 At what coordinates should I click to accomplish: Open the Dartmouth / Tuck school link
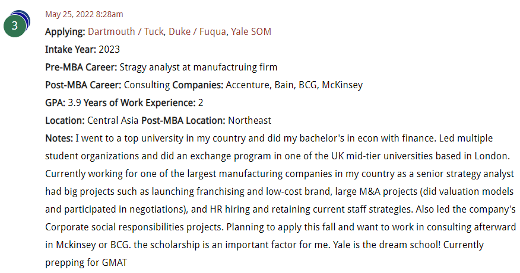point(125,31)
